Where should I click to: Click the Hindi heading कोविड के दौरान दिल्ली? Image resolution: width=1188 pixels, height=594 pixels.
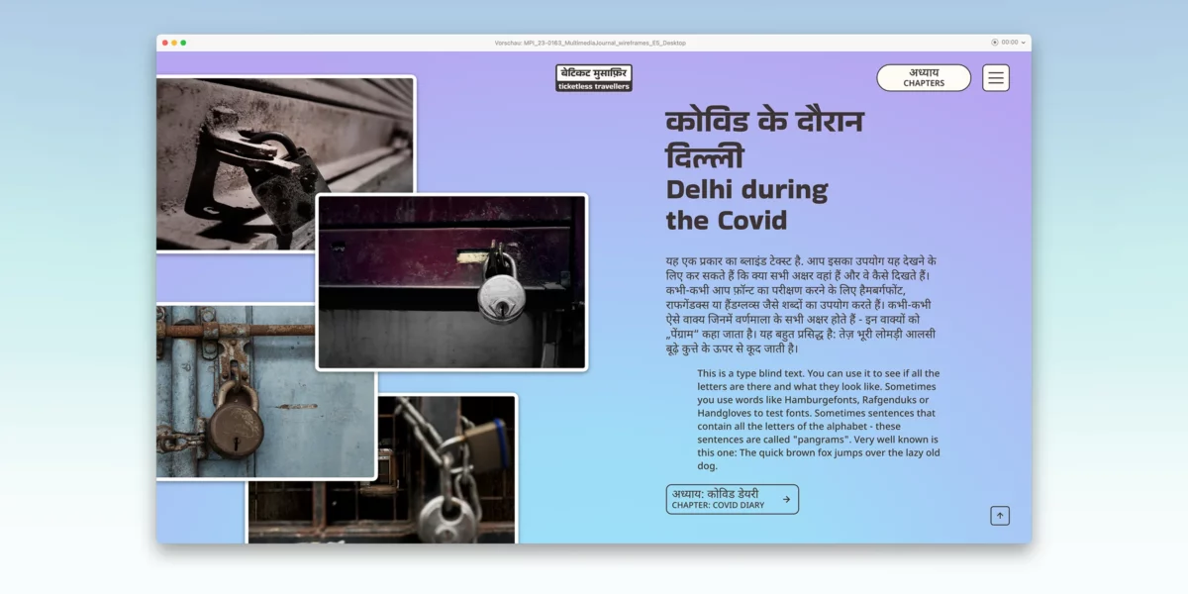pos(764,140)
